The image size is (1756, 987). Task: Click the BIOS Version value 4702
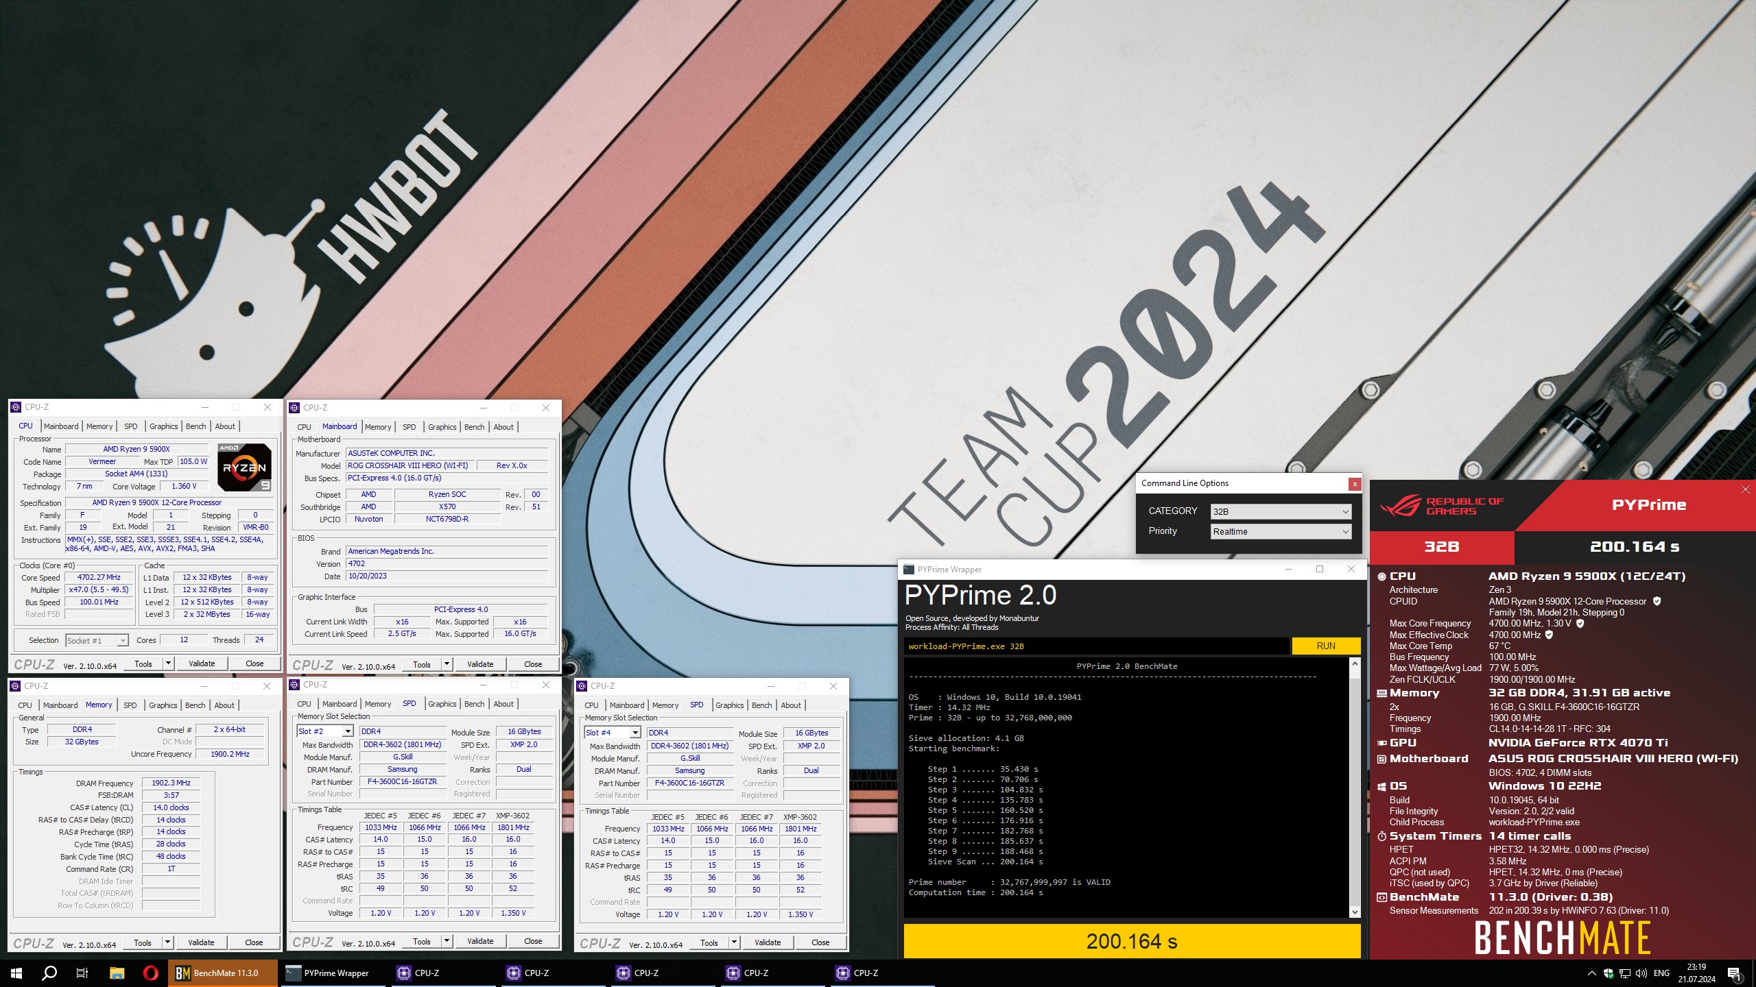pyautogui.click(x=447, y=563)
